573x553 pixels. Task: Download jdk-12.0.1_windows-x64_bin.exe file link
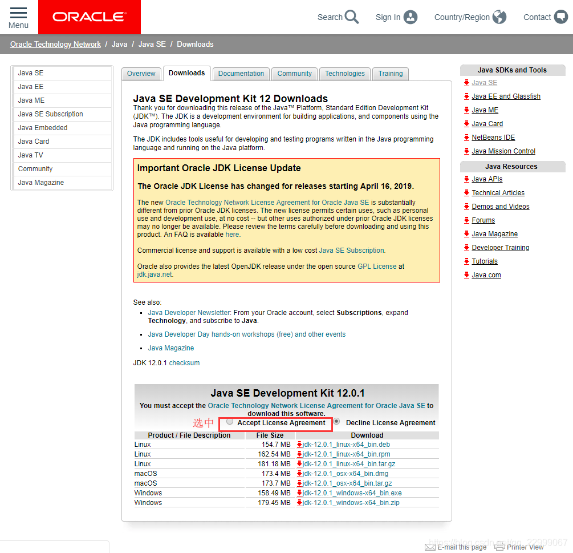pos(352,493)
